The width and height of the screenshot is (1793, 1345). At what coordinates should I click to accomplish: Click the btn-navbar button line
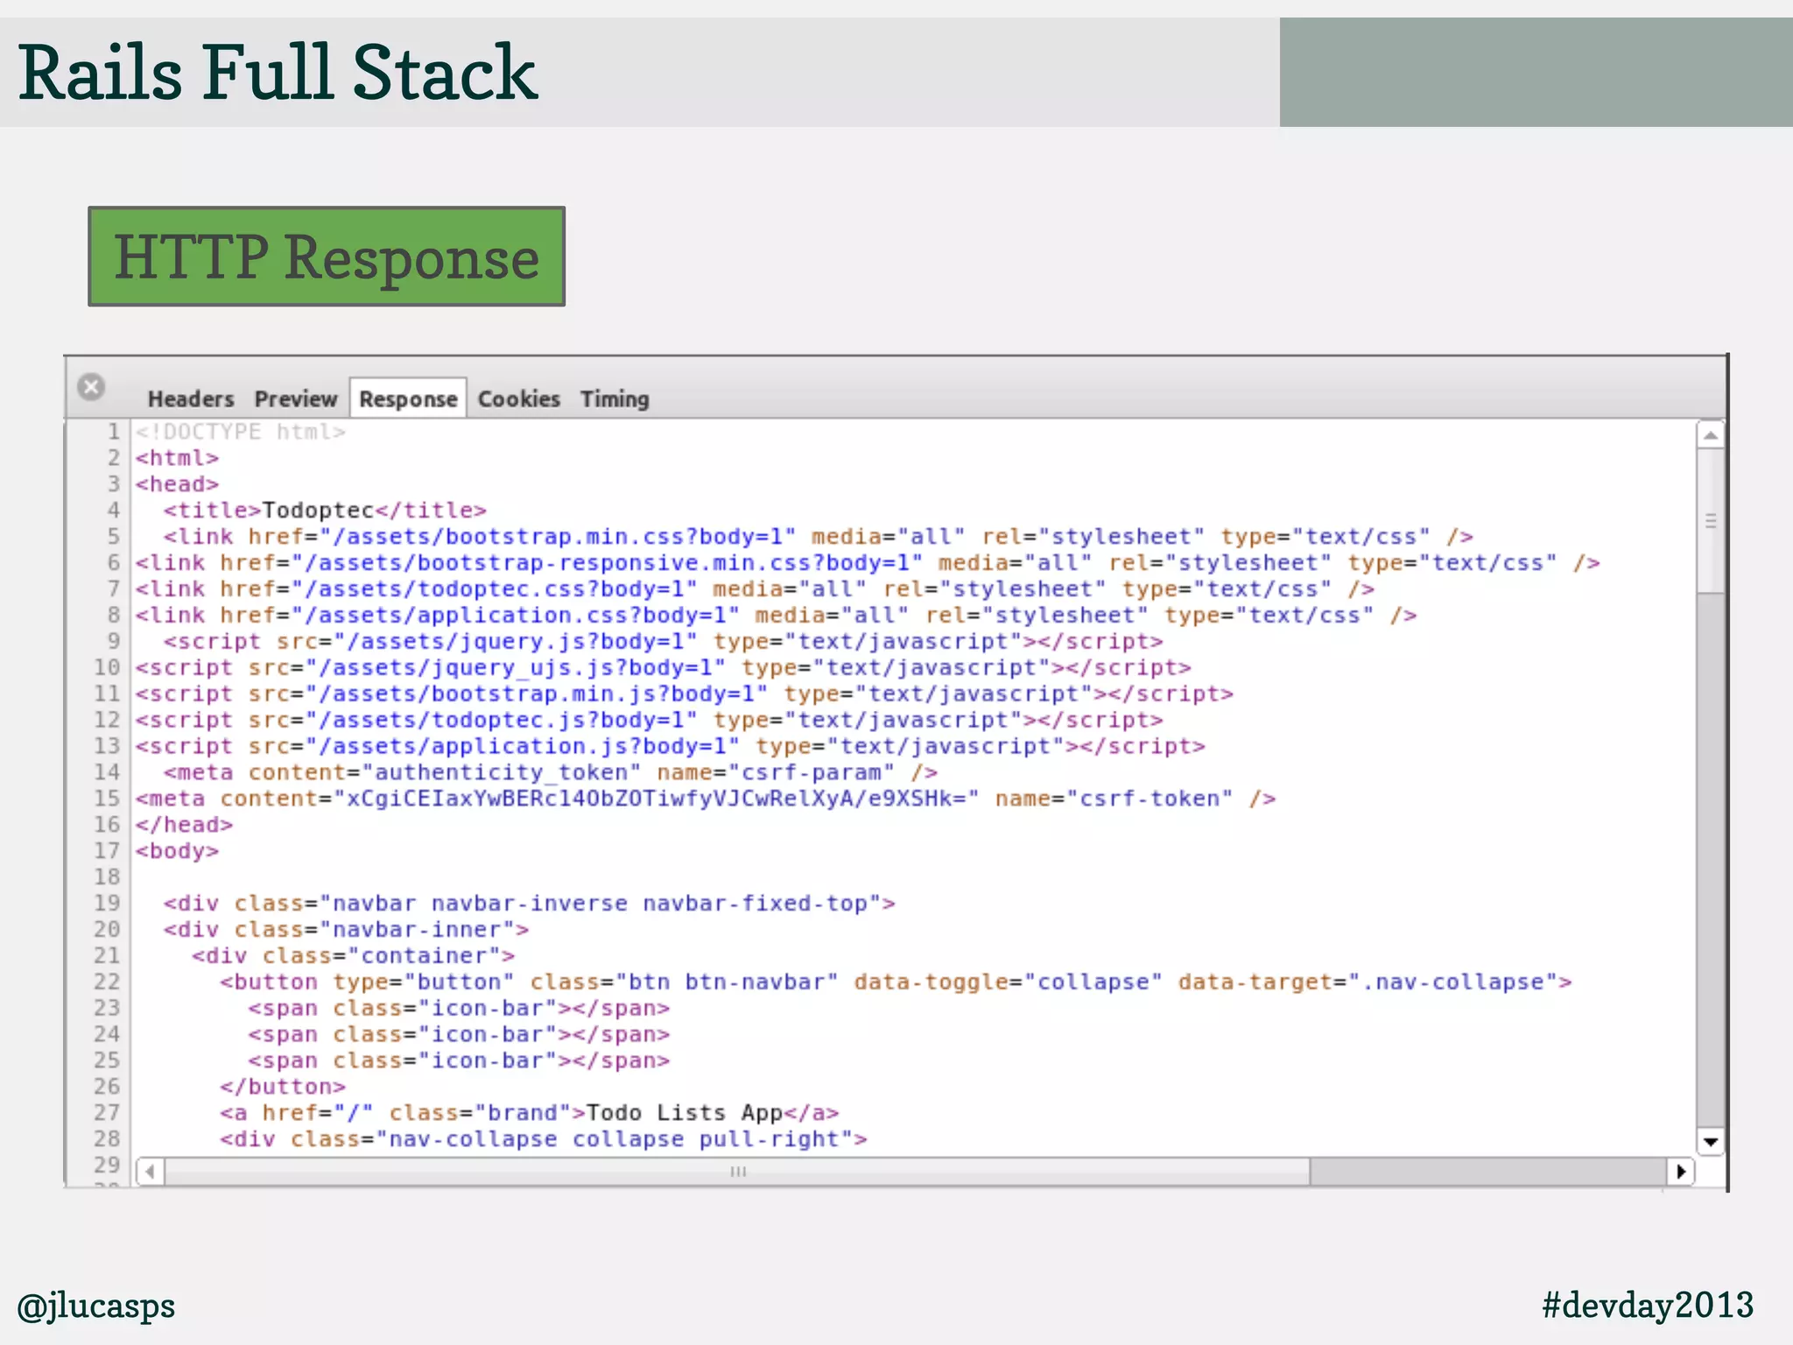coord(896,982)
